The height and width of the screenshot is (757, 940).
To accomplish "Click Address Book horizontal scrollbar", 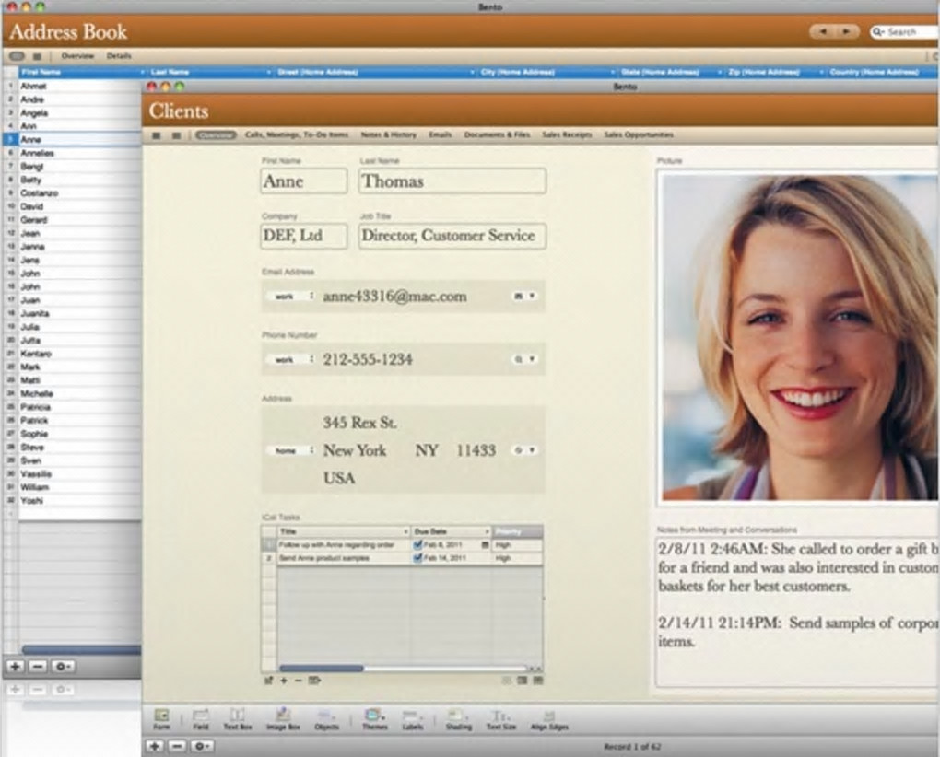I will coord(81,649).
